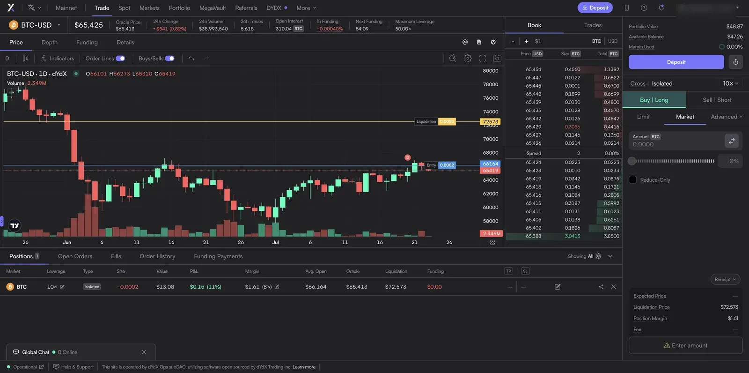Enter fullscreen chart mode

[x=483, y=59]
